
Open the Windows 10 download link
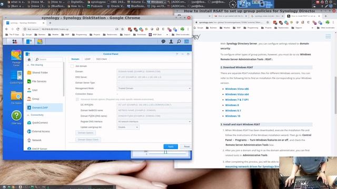coord(233,116)
